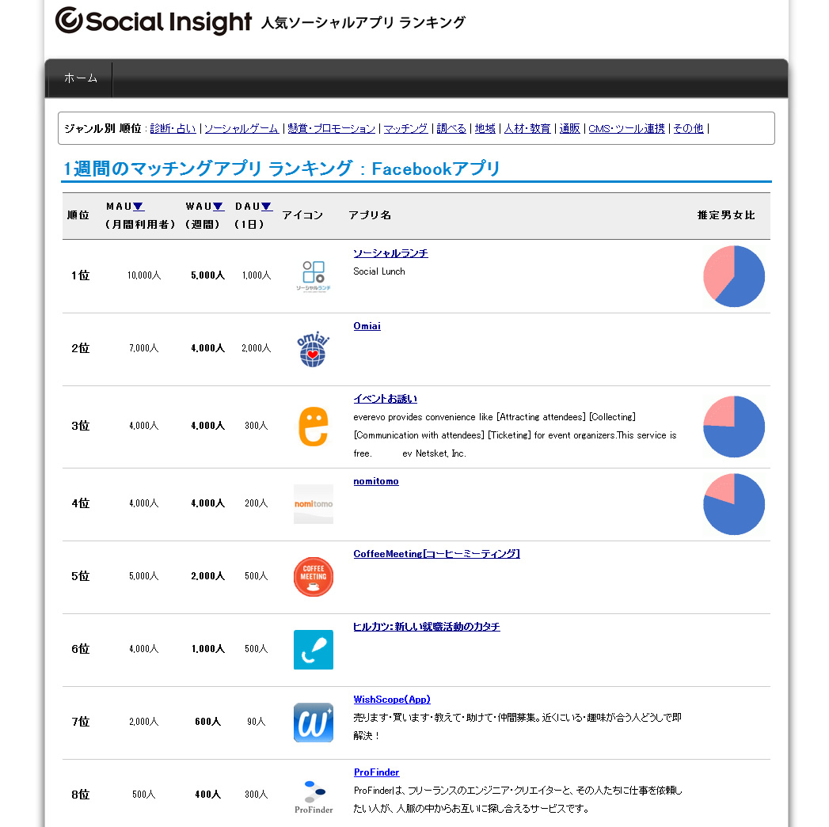The height and width of the screenshot is (827, 829).
Task: Click the 7位 rank cell
Action: coord(80,722)
